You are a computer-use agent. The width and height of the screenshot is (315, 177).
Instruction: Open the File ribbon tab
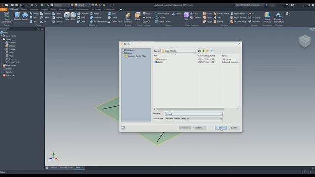click(4, 9)
